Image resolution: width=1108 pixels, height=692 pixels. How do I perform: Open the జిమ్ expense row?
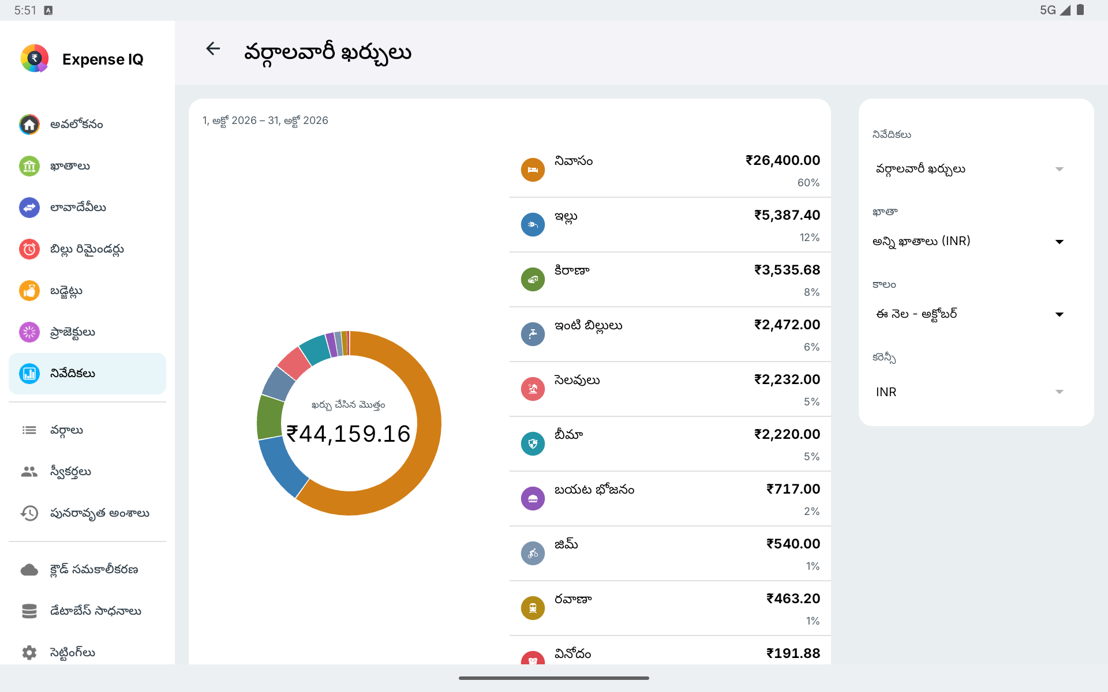pos(670,554)
